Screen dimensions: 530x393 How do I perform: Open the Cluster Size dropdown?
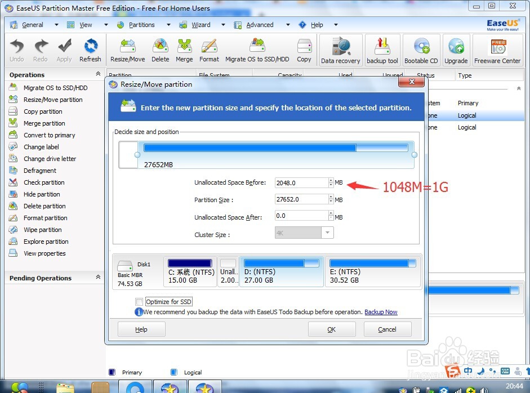pyautogui.click(x=327, y=233)
